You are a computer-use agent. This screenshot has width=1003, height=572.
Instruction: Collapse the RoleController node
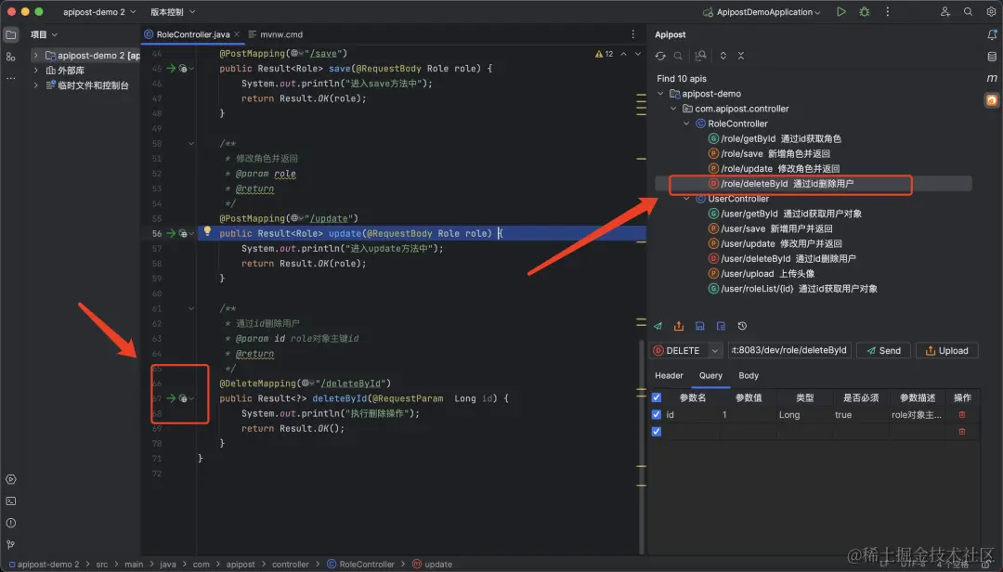click(686, 123)
